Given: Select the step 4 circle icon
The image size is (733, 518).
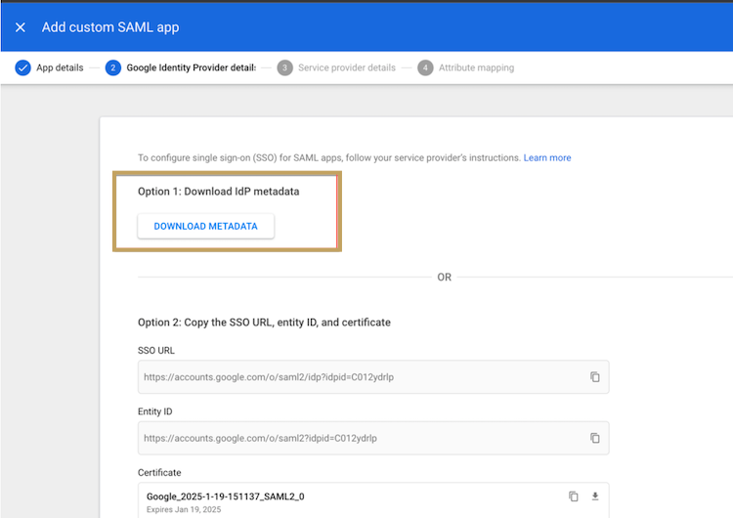Looking at the screenshot, I should [425, 67].
